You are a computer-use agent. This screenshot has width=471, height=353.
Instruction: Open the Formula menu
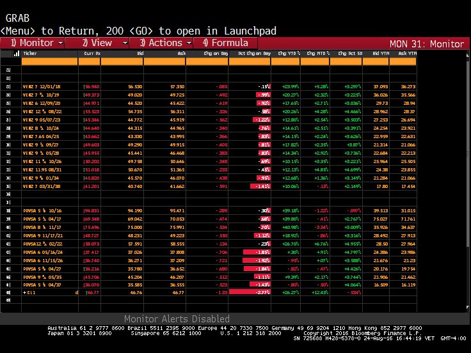(x=225, y=43)
